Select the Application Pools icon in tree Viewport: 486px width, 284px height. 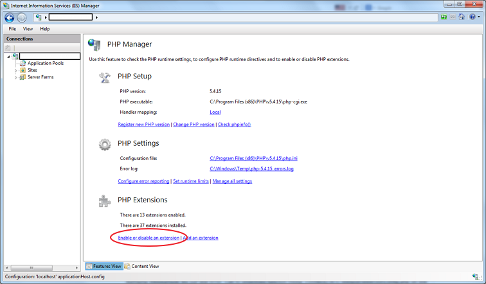[x=22, y=63]
